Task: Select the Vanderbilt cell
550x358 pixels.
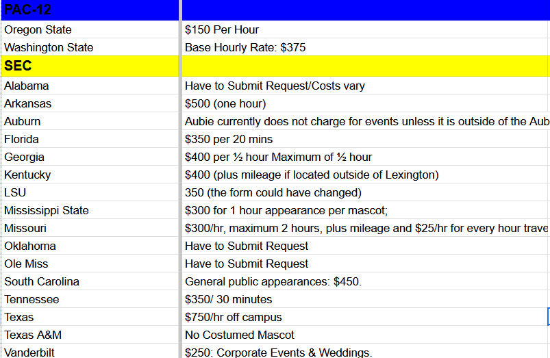Action: [90, 352]
